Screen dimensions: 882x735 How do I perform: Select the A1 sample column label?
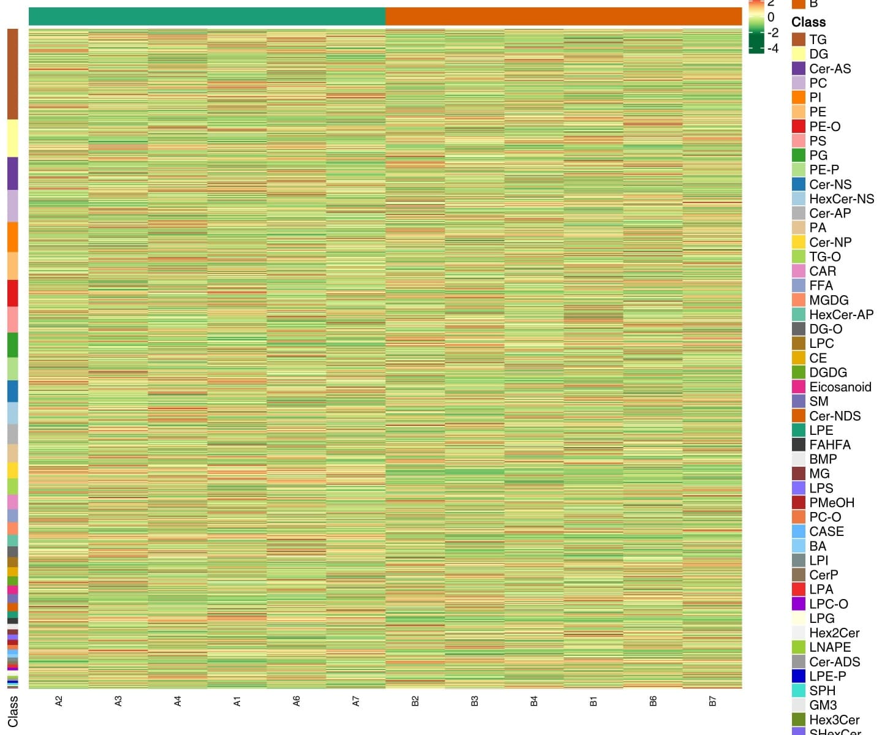click(237, 701)
